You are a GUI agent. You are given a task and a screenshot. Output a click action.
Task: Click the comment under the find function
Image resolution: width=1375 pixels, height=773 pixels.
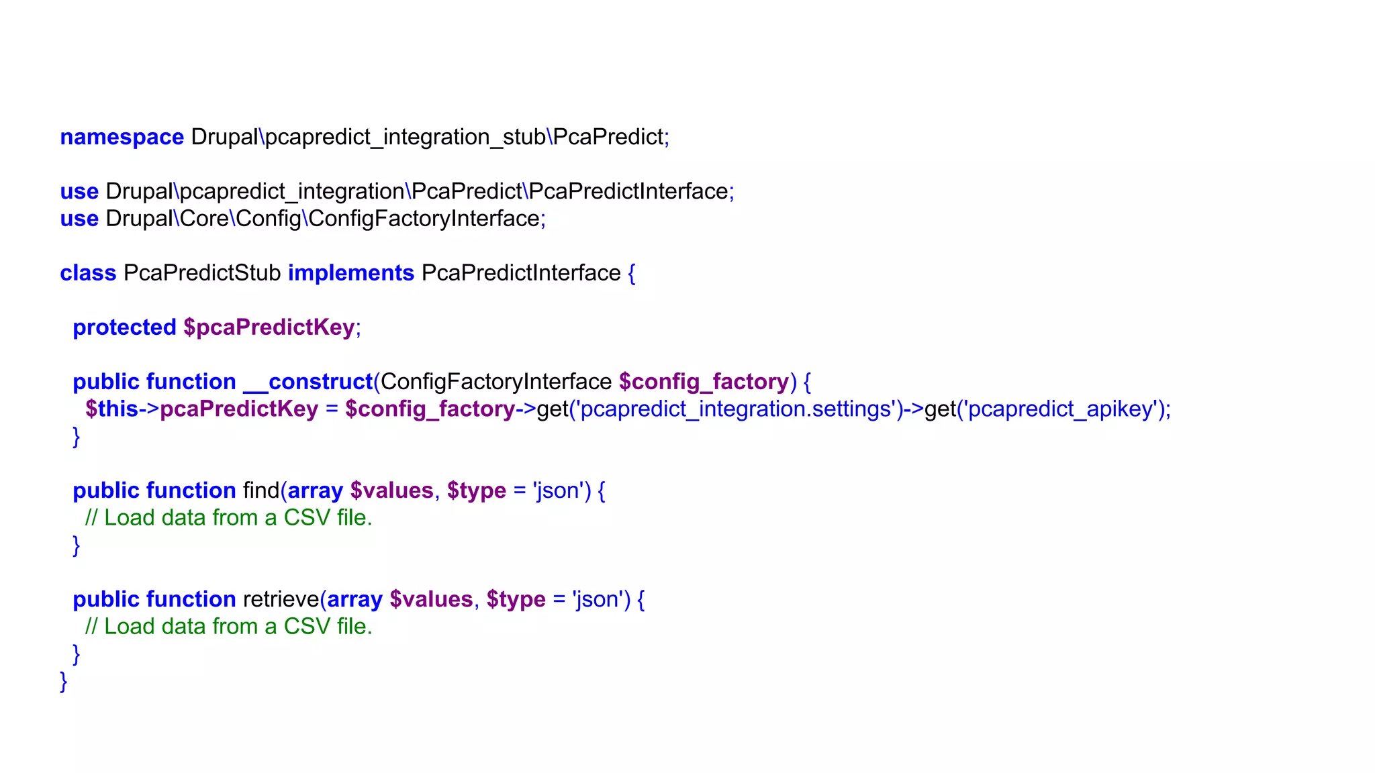228,518
